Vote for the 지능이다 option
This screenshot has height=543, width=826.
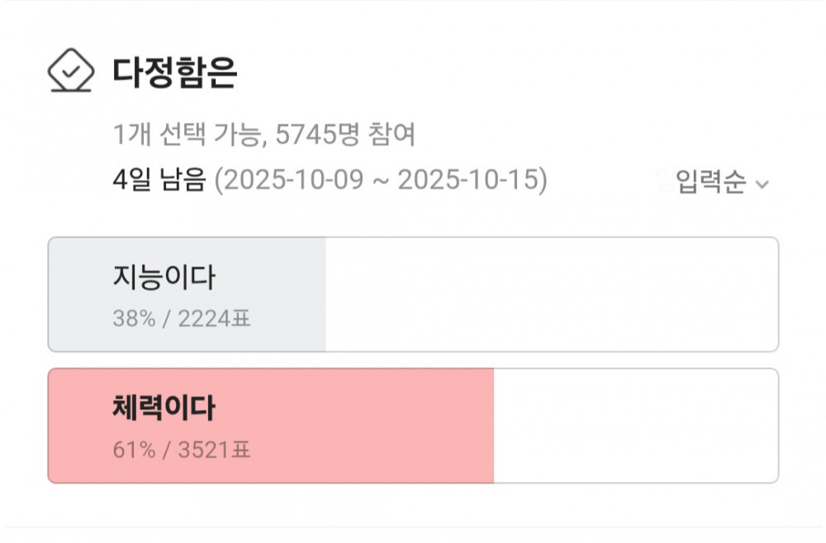point(413,295)
